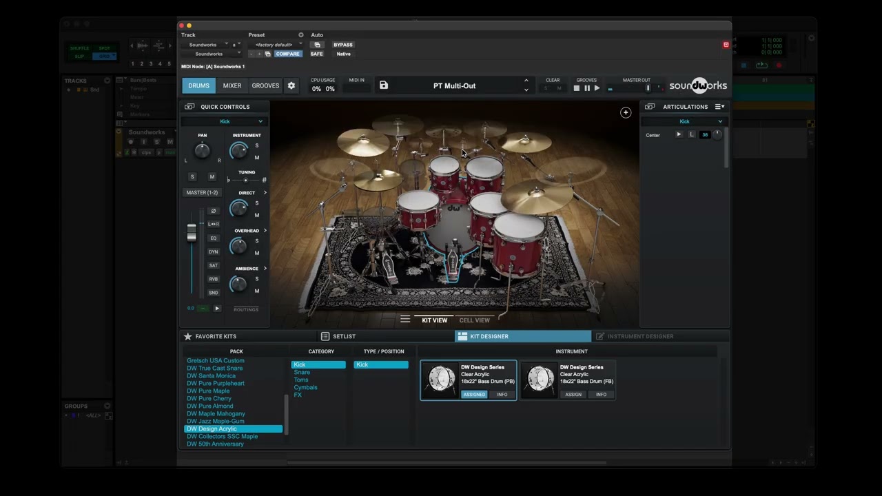Open Articulations panel icon
The height and width of the screenshot is (496, 882).
pyautogui.click(x=650, y=107)
